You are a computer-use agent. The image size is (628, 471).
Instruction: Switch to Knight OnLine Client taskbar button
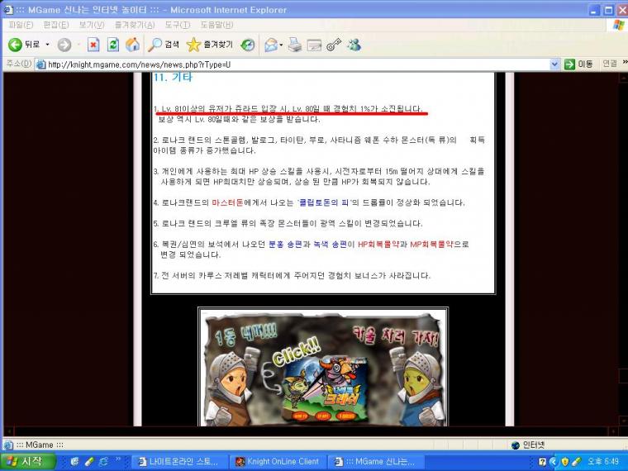tap(278, 462)
